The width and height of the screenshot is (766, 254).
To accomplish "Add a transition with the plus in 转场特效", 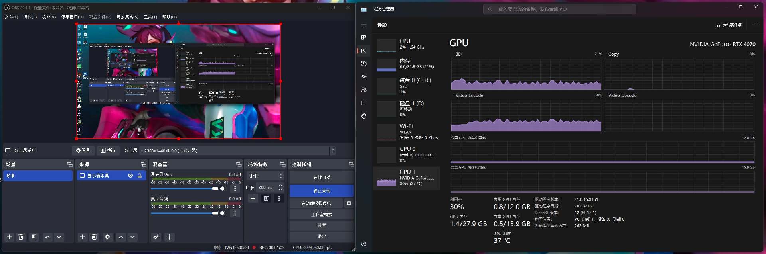I will tap(253, 198).
